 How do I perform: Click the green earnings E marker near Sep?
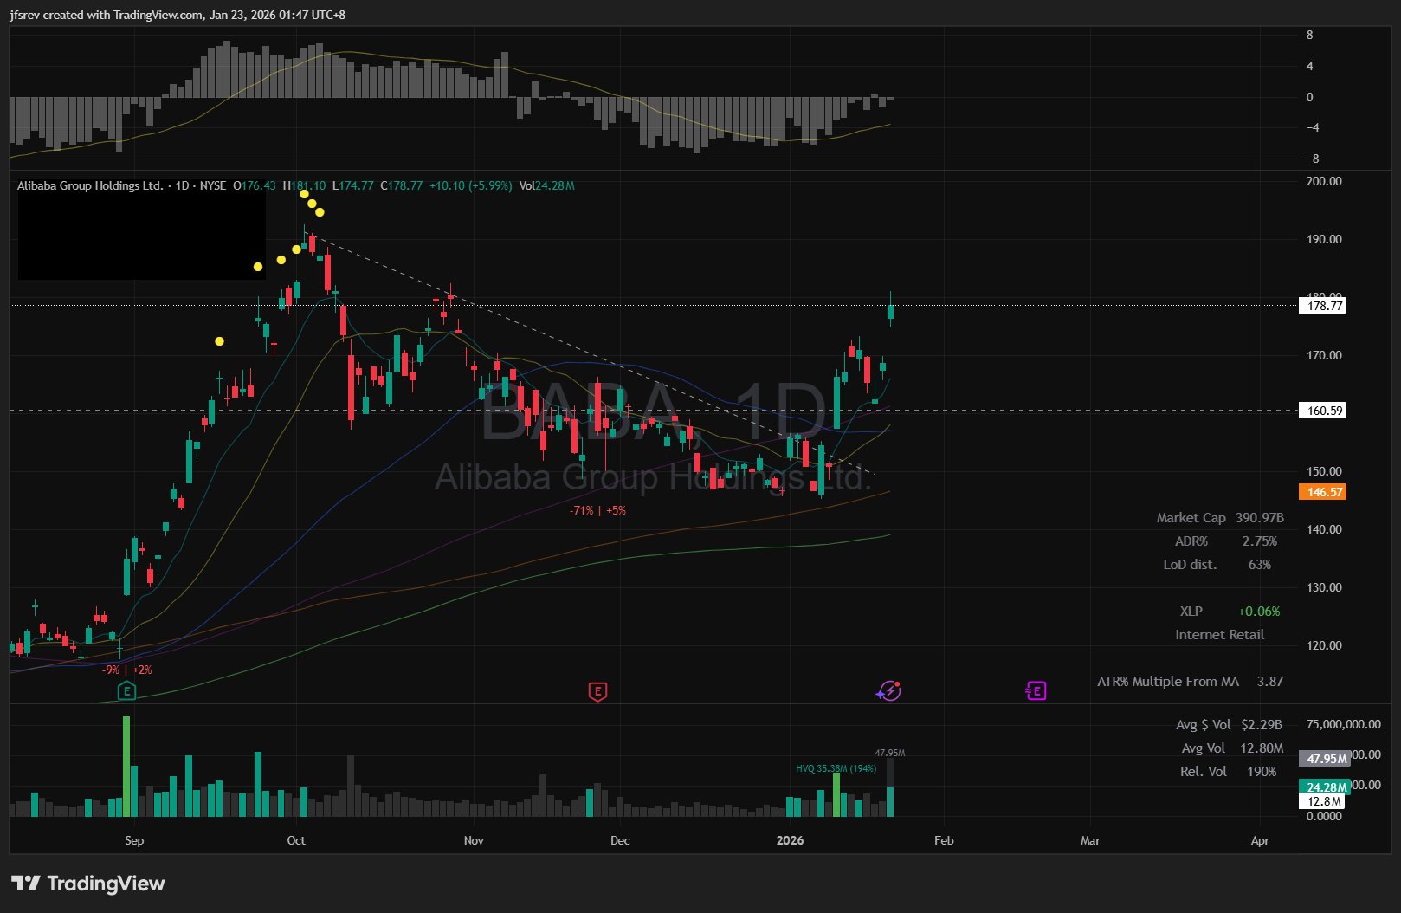(x=126, y=690)
